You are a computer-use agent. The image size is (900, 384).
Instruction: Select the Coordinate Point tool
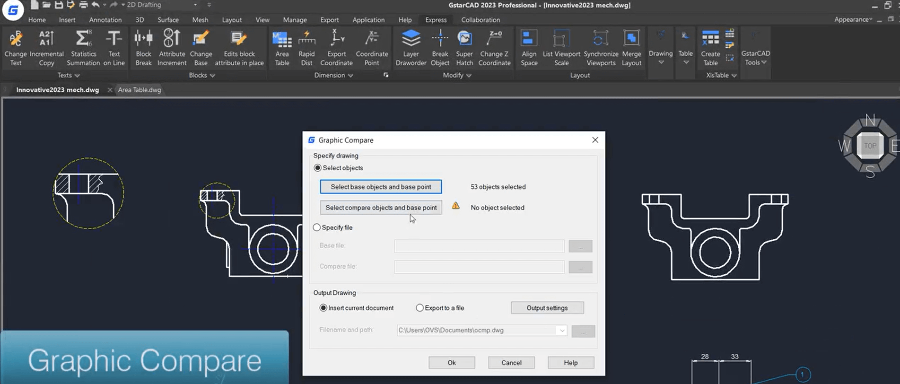click(x=372, y=48)
